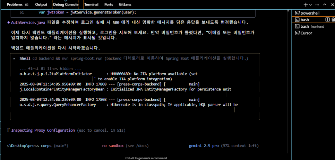
Task: Click the (main*) branch indicator
Action: [x=61, y=146]
